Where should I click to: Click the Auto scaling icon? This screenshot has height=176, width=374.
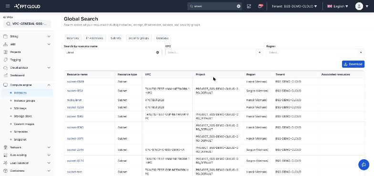point(5,155)
